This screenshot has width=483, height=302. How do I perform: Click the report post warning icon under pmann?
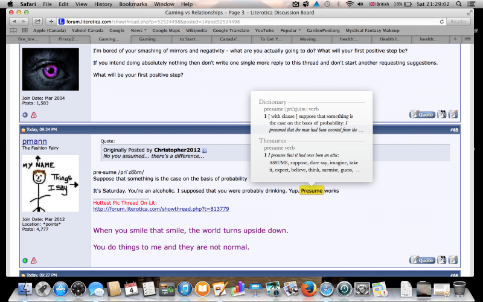(34, 261)
